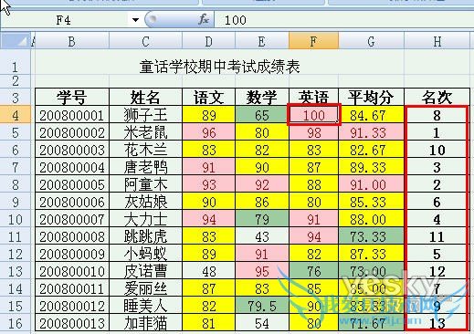Click the math score 54 cell
Image resolution: width=474 pixels, height=334 pixels.
262,323
